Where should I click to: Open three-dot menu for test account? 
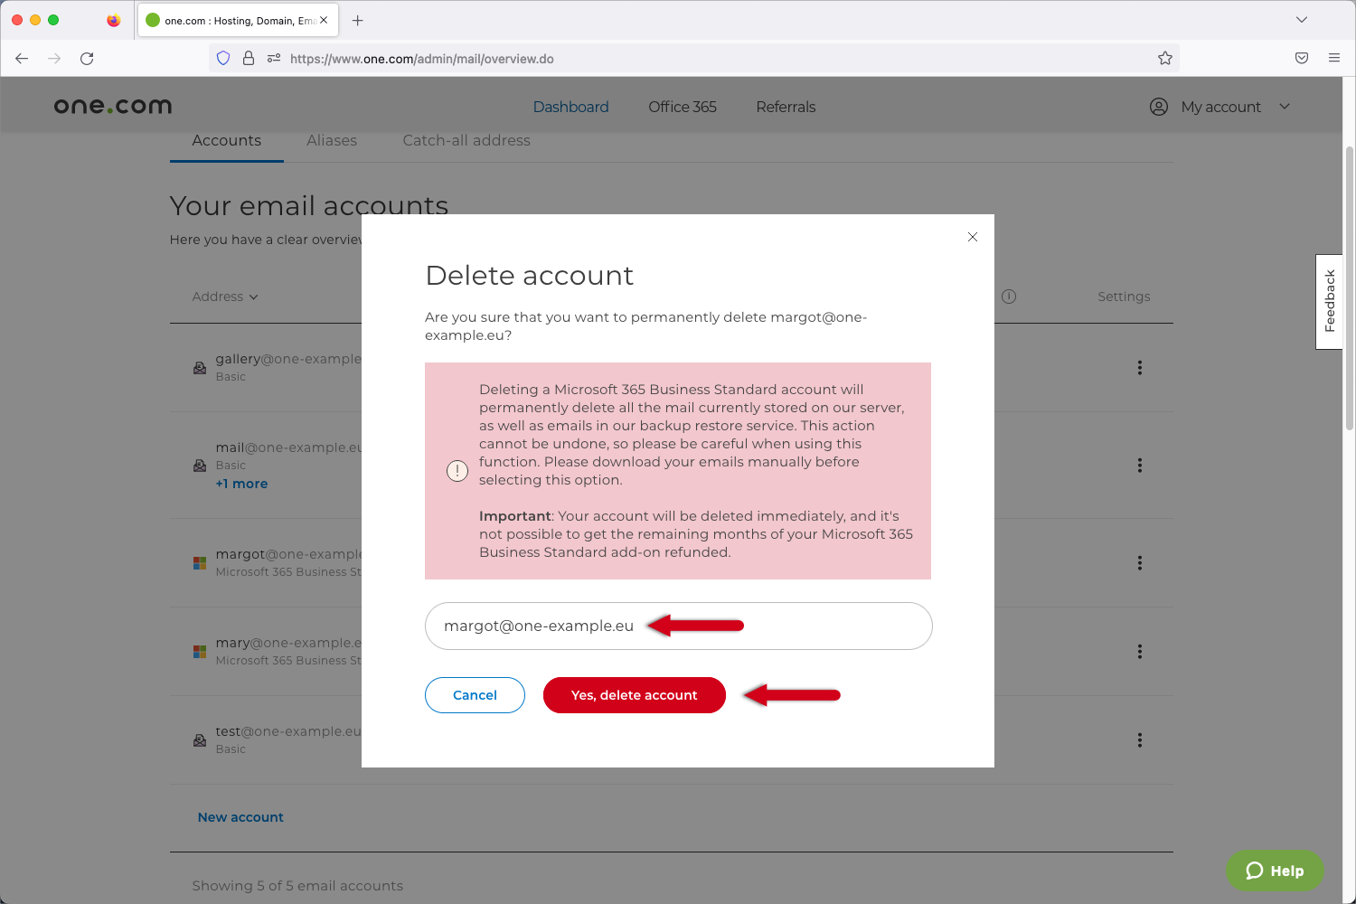coord(1139,740)
